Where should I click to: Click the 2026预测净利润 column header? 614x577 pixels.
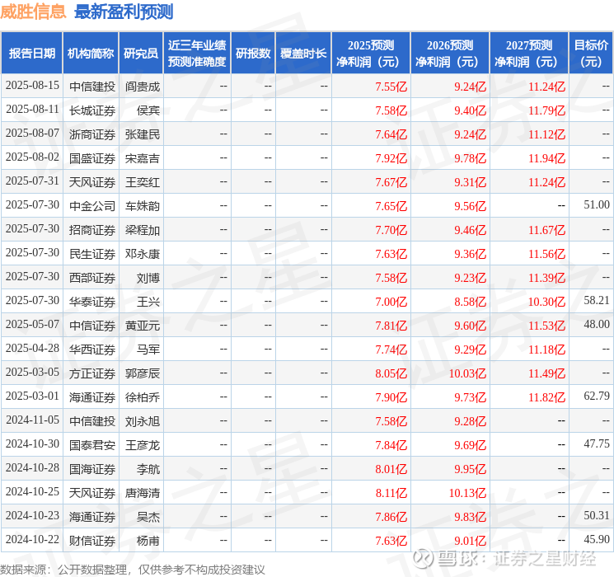point(450,54)
